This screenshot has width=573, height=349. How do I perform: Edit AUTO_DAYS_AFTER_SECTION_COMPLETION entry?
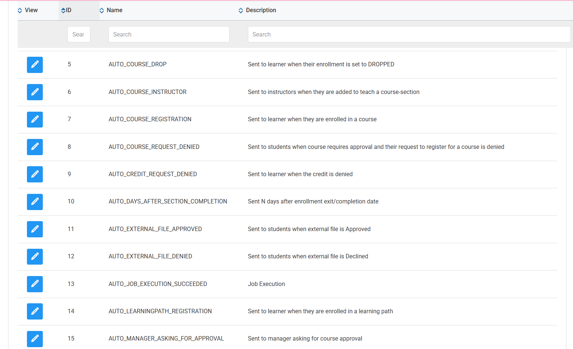pyautogui.click(x=35, y=202)
